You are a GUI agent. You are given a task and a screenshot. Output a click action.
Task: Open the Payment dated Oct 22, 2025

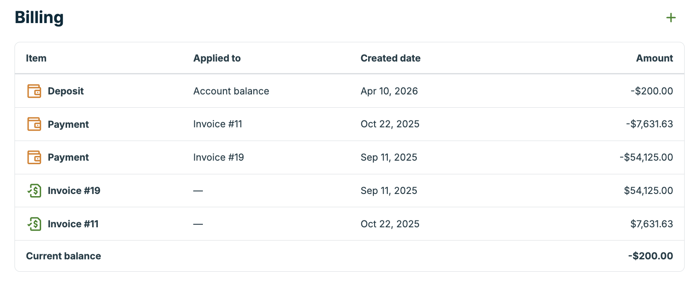pyautogui.click(x=68, y=124)
